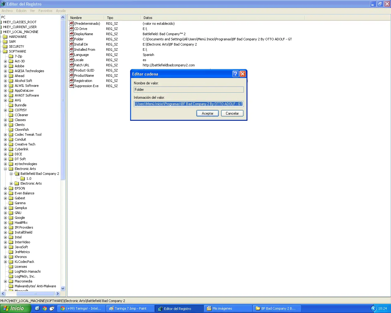Expand the EPSON key

click(5, 188)
